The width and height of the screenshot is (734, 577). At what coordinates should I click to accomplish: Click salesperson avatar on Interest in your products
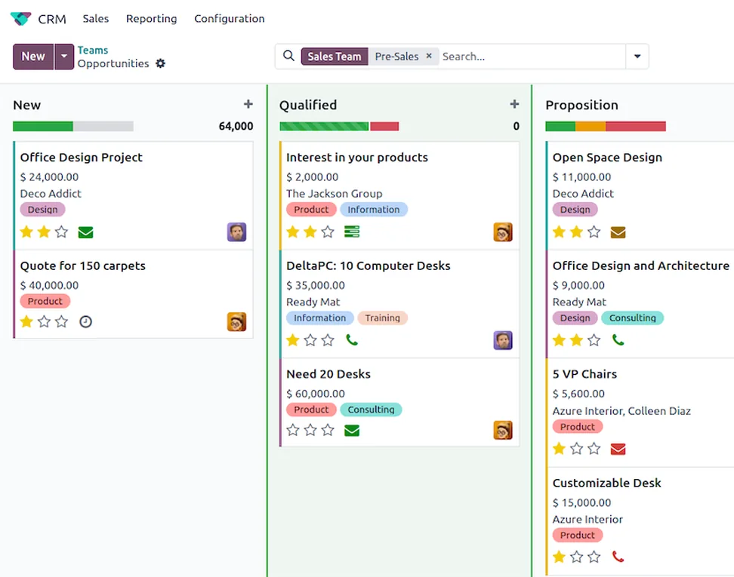(x=503, y=232)
